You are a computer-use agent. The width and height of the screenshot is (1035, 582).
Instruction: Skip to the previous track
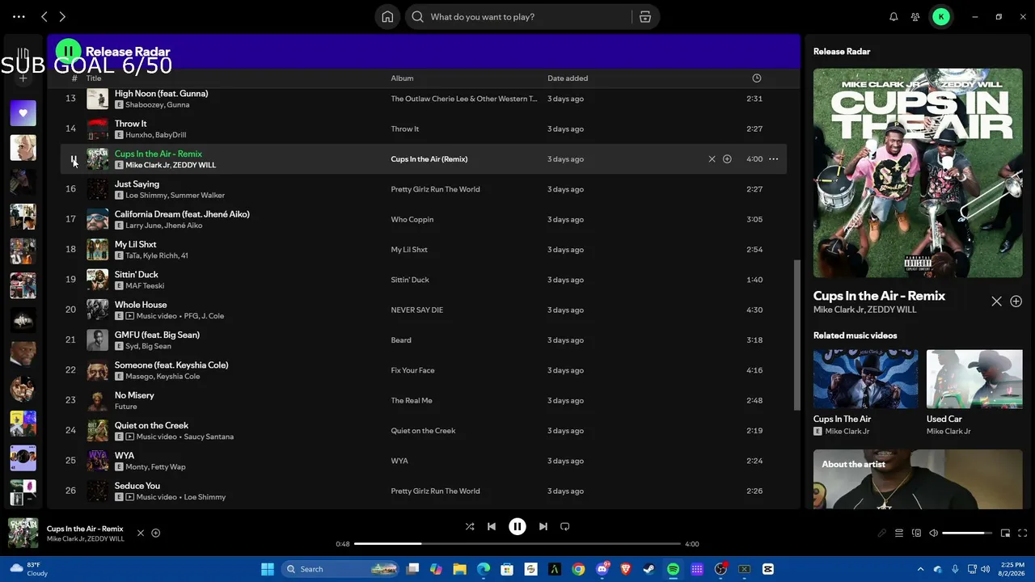[x=492, y=526]
